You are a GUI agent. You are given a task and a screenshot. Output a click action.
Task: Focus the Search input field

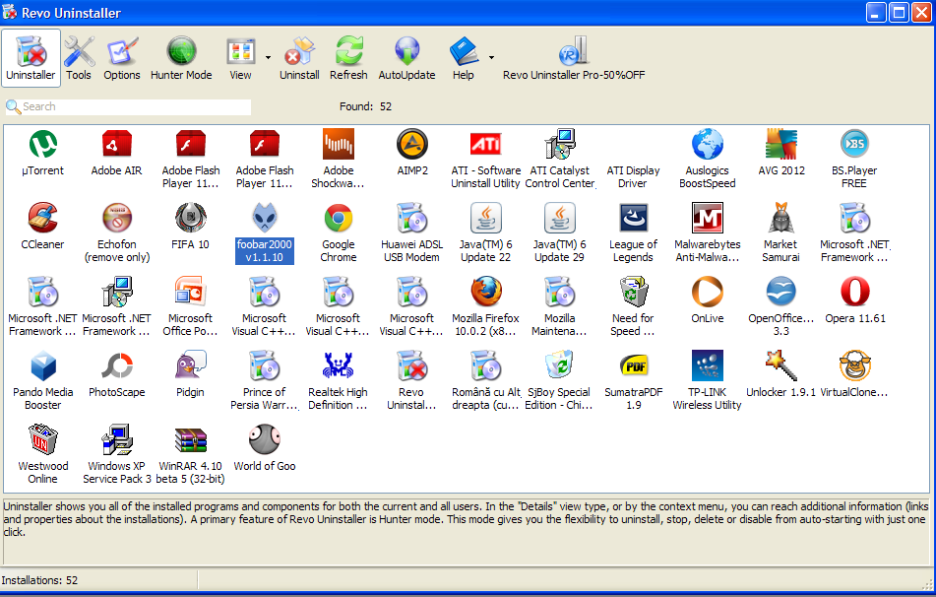click(x=128, y=107)
